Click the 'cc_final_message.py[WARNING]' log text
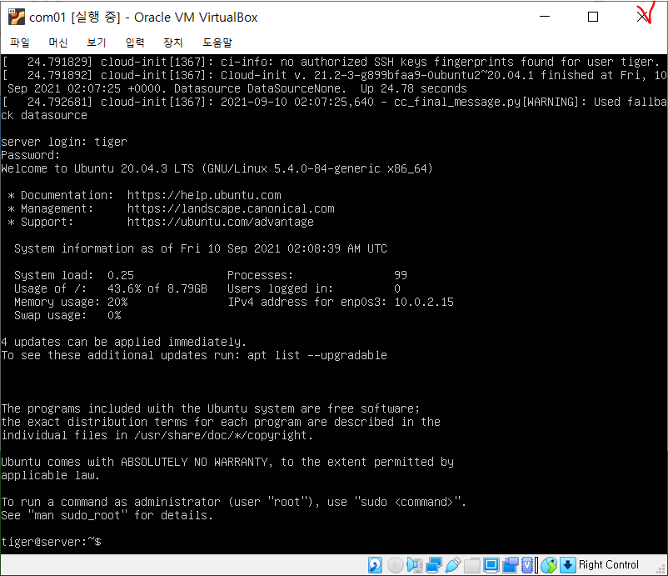Image resolution: width=668 pixels, height=576 pixels. pyautogui.click(x=486, y=102)
